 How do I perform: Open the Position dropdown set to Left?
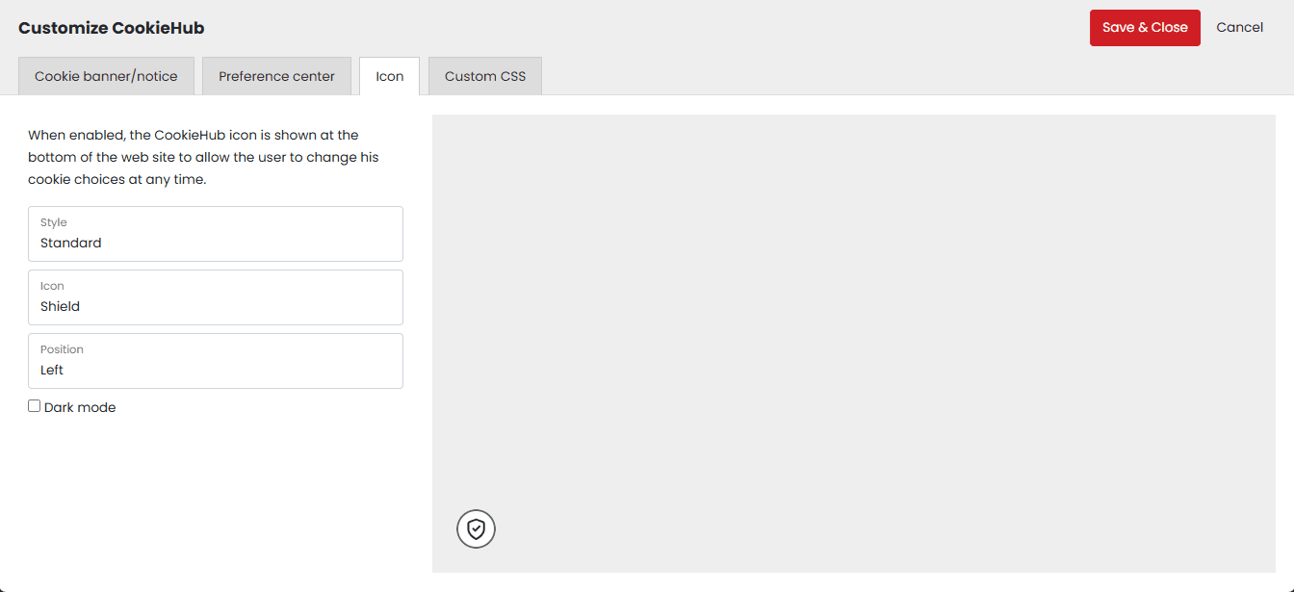pyautogui.click(x=216, y=361)
